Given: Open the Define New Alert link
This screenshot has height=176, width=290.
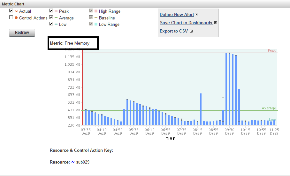Looking at the screenshot, I should [177, 14].
